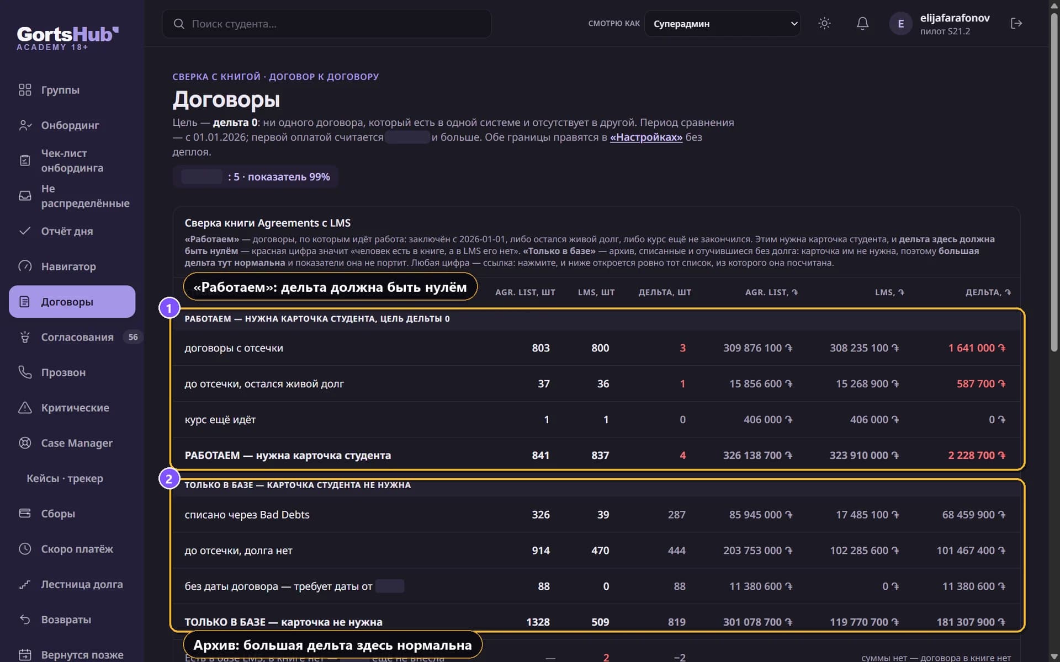The height and width of the screenshot is (662, 1060).
Task: Toggle light theme sun icon
Action: point(824,24)
